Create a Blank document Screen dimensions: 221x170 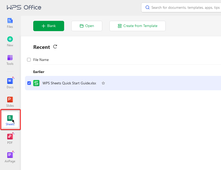[x=48, y=26]
